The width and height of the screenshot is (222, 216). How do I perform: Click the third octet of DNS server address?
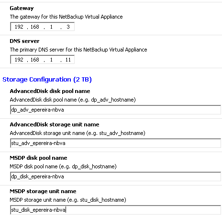point(51,60)
